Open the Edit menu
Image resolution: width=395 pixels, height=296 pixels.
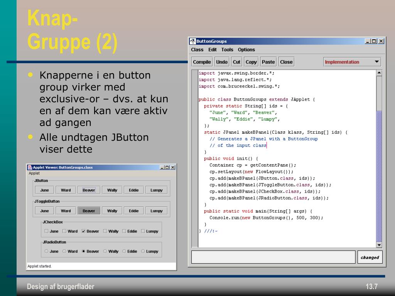pos(213,50)
